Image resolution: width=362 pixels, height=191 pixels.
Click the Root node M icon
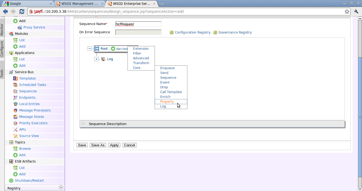point(97,49)
